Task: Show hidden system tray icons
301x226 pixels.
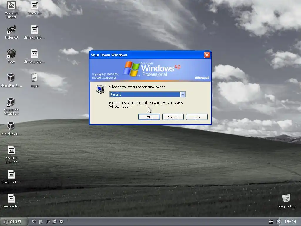Action: (x=279, y=222)
